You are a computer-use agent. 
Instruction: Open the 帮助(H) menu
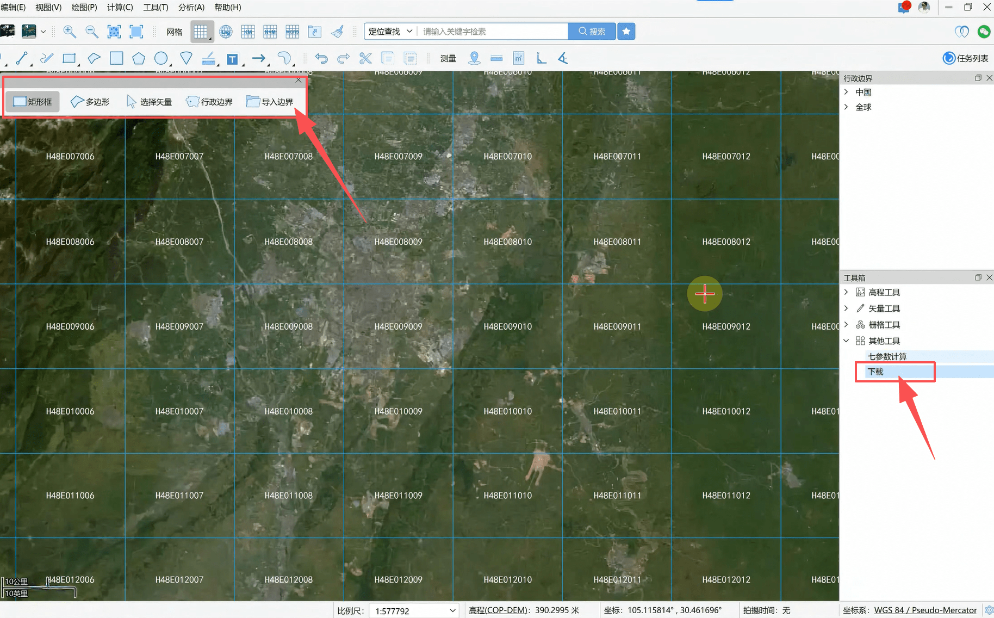pyautogui.click(x=228, y=7)
